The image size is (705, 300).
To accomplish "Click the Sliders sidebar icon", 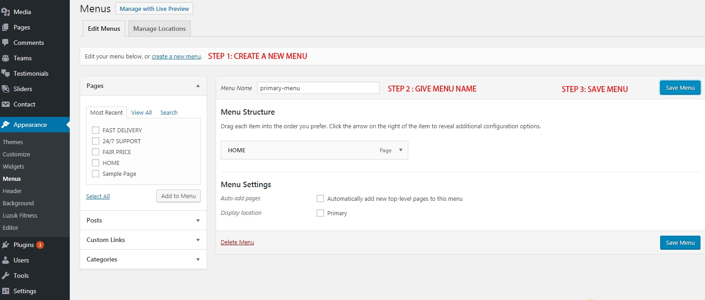I will pos(7,89).
